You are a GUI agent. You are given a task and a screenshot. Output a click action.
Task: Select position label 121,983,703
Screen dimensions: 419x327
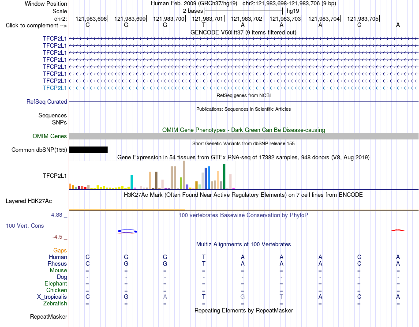click(285, 19)
